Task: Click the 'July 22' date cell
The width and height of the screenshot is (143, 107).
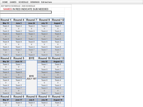Action: click(x=44, y=62)
